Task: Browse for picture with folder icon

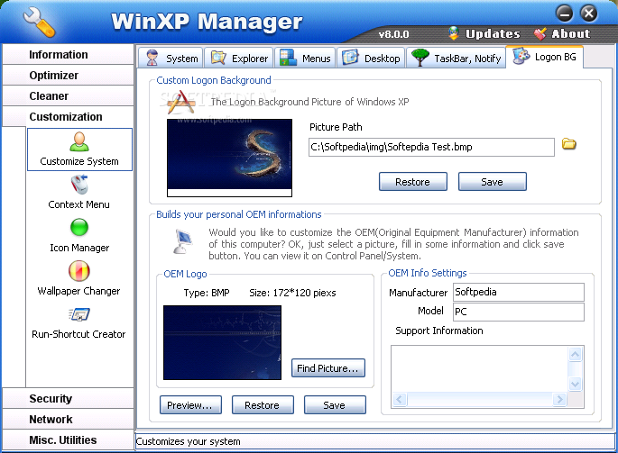Action: (x=568, y=144)
